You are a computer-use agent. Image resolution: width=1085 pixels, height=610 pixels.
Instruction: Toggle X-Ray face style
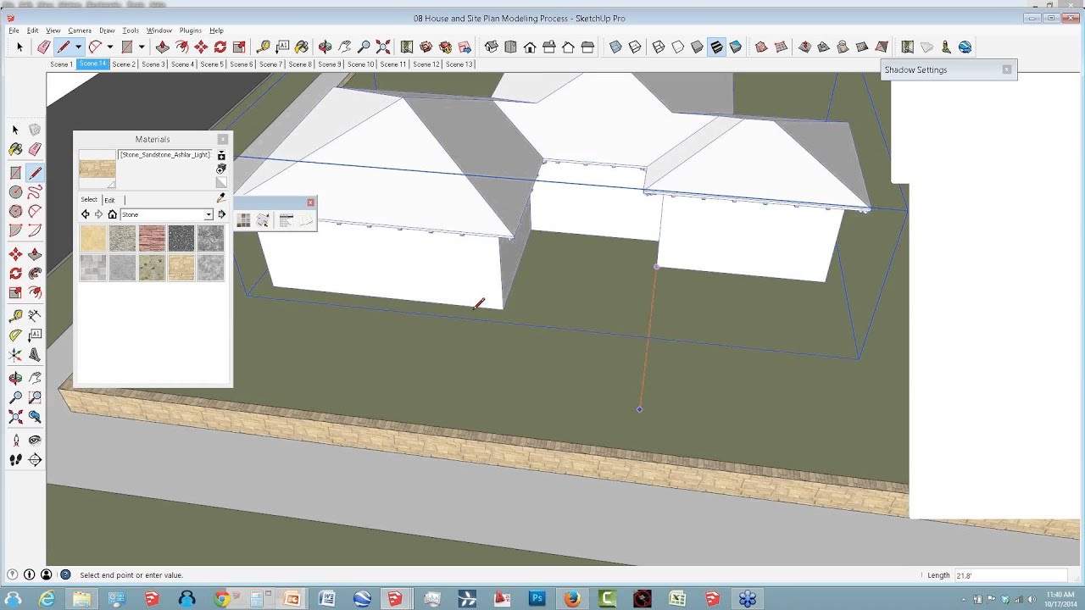click(x=616, y=47)
